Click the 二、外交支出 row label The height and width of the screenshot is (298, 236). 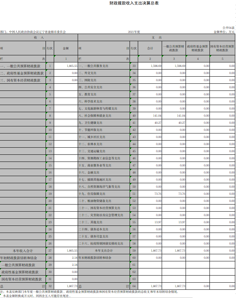point(87,73)
